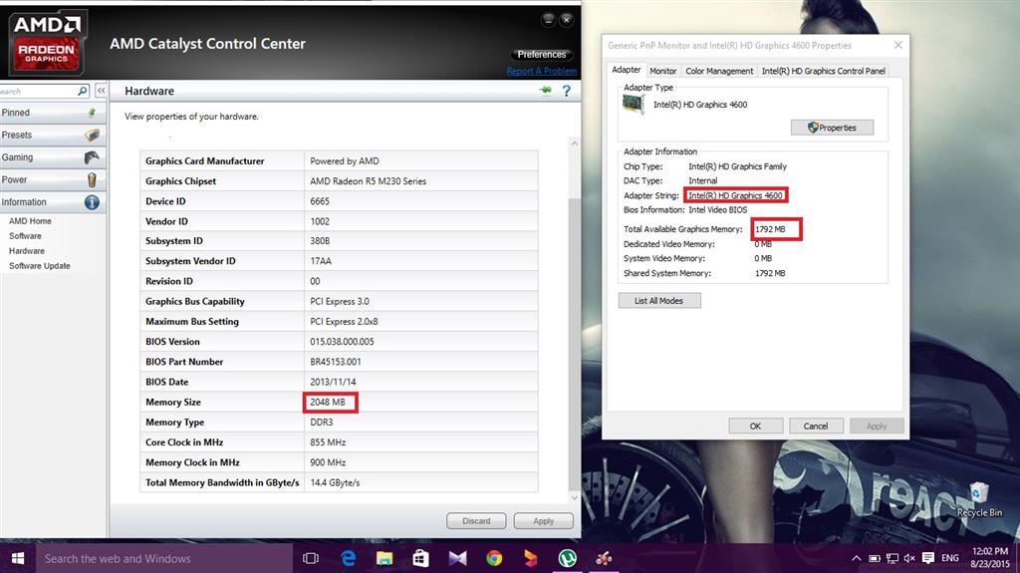The width and height of the screenshot is (1020, 573).
Task: Expand the Power section
Action: pyautogui.click(x=52, y=179)
